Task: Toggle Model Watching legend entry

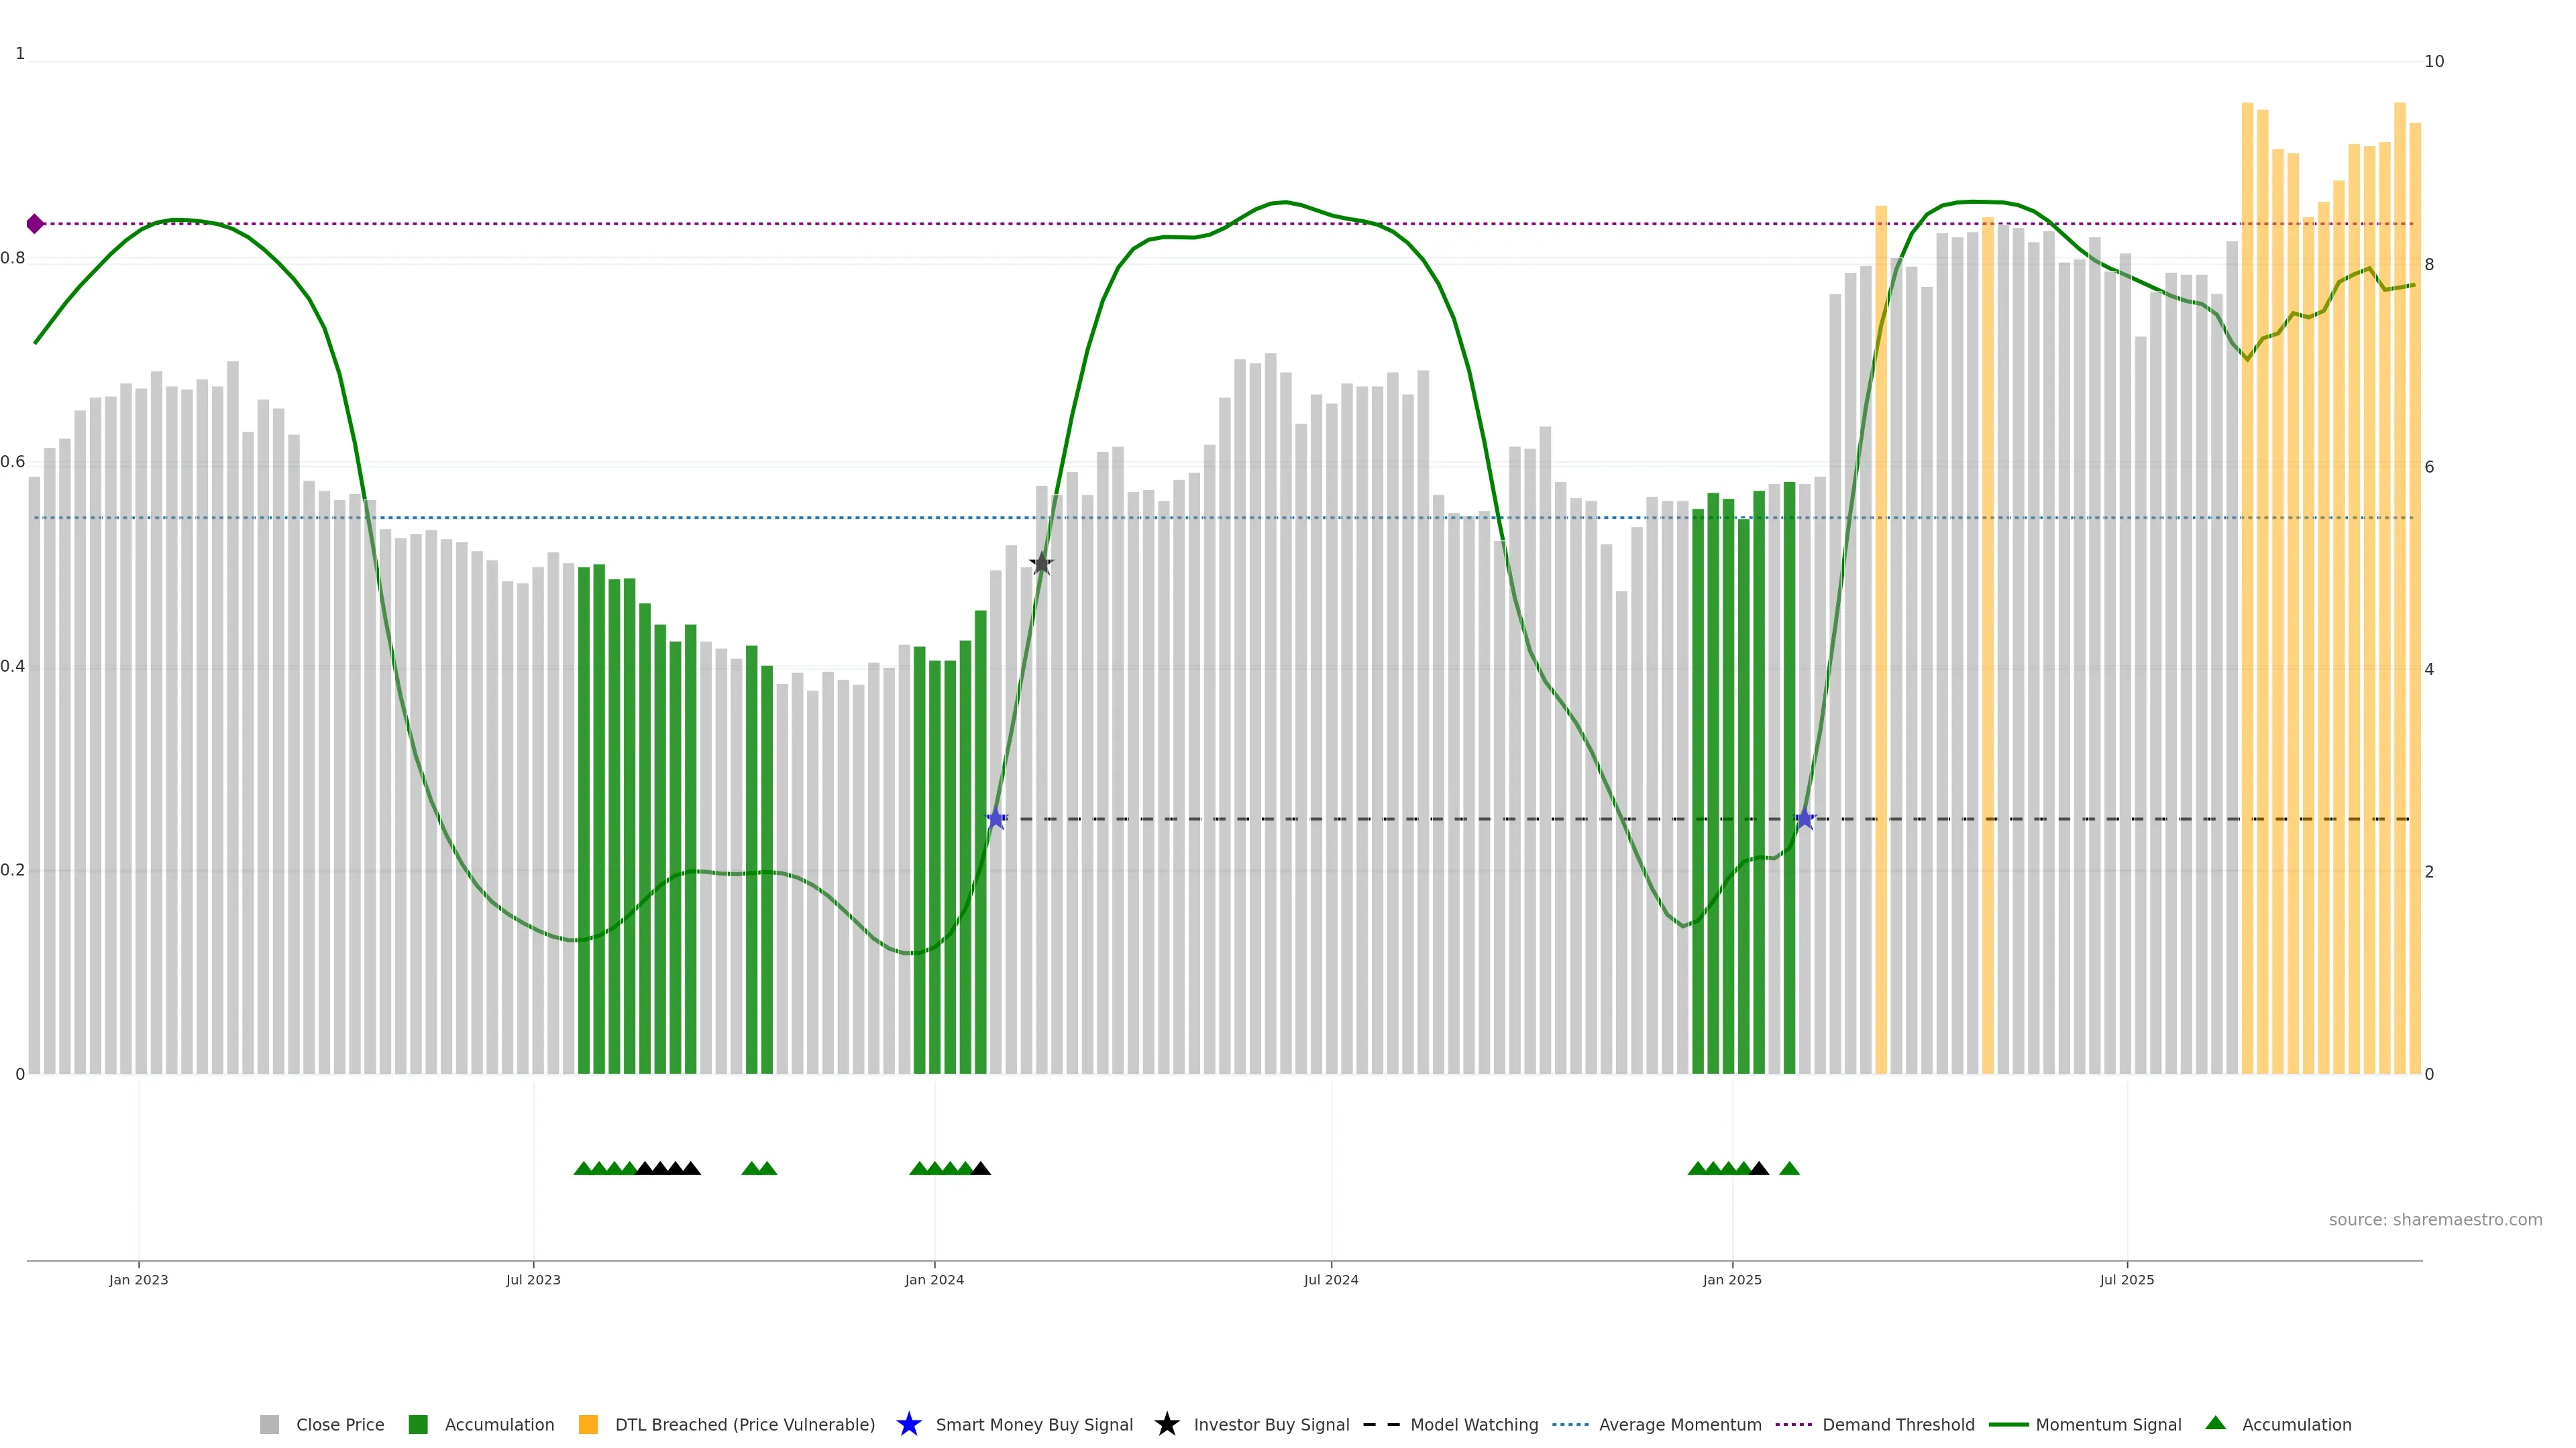Action: click(x=1473, y=1425)
